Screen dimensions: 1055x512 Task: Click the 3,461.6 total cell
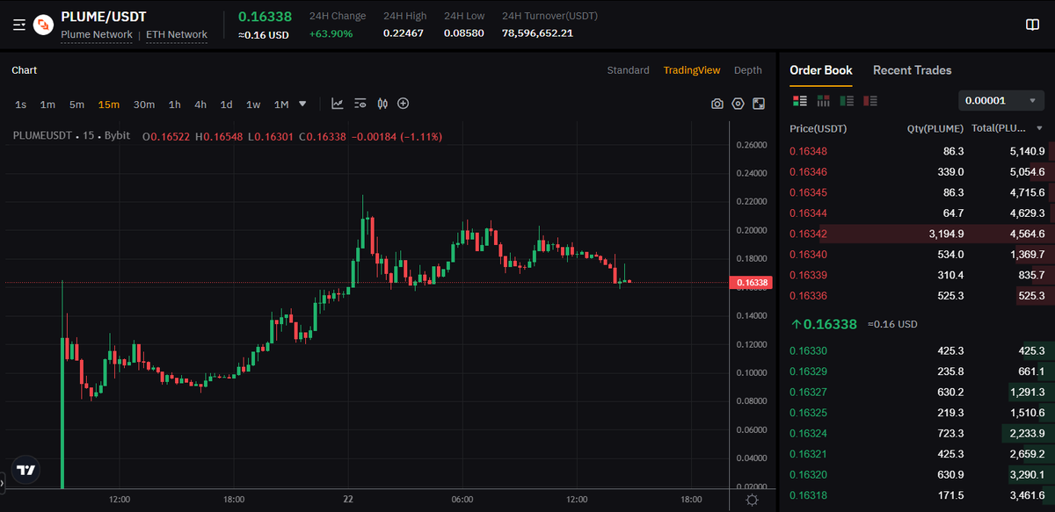click(1027, 496)
